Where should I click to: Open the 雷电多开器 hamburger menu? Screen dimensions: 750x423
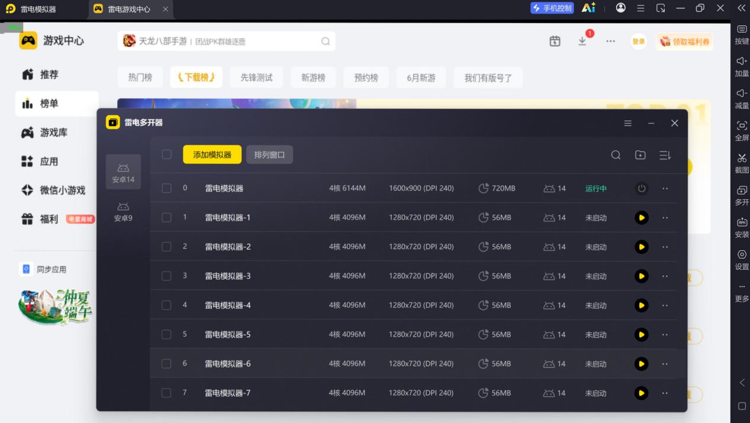pos(628,123)
